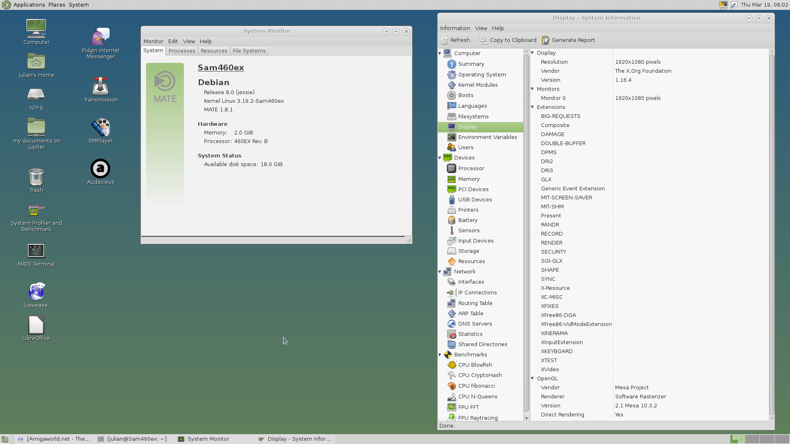
Task: Launch Audacious from the desktop
Action: (x=100, y=169)
